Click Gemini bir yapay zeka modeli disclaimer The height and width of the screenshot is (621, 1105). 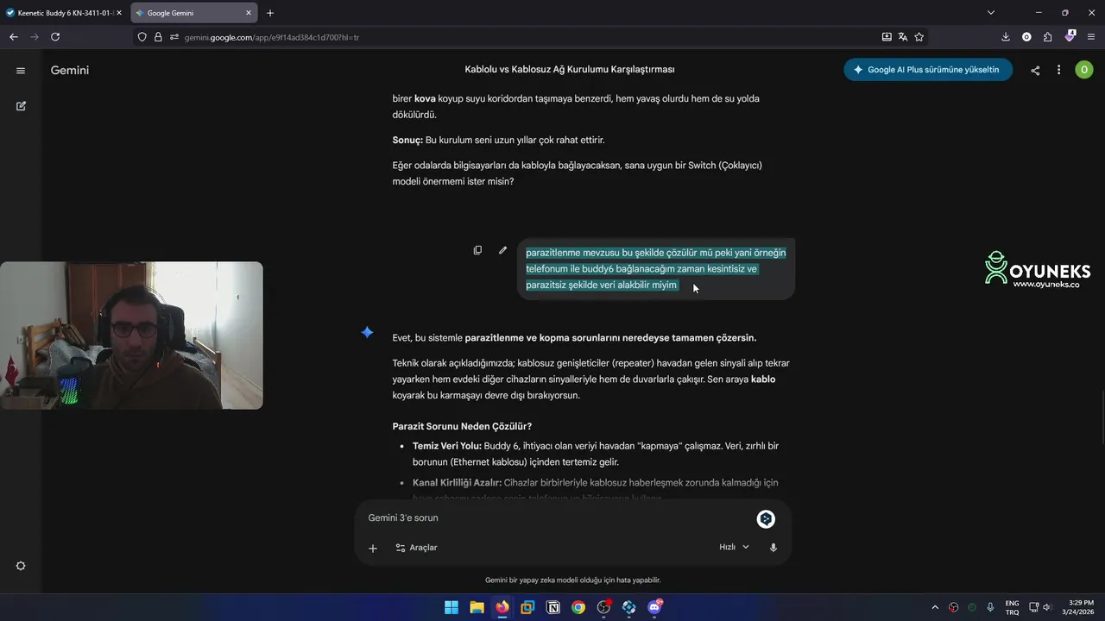573,580
